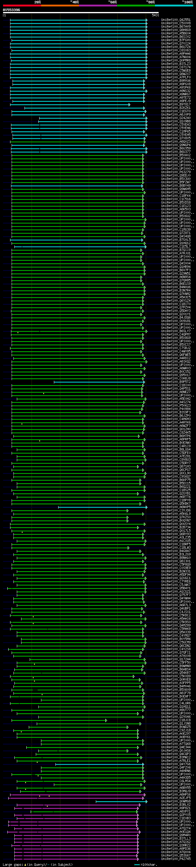Select the UniRef100_A7PLF0 label
The height and width of the screenshot is (867, 196).
[175, 78]
